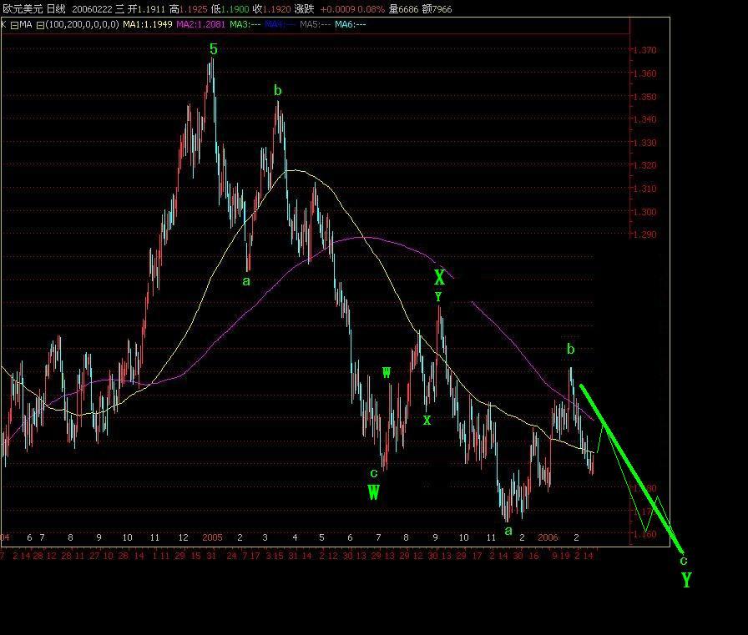Click the open price 开1.1911
Viewport: 748px width, 635px height.
[146, 9]
